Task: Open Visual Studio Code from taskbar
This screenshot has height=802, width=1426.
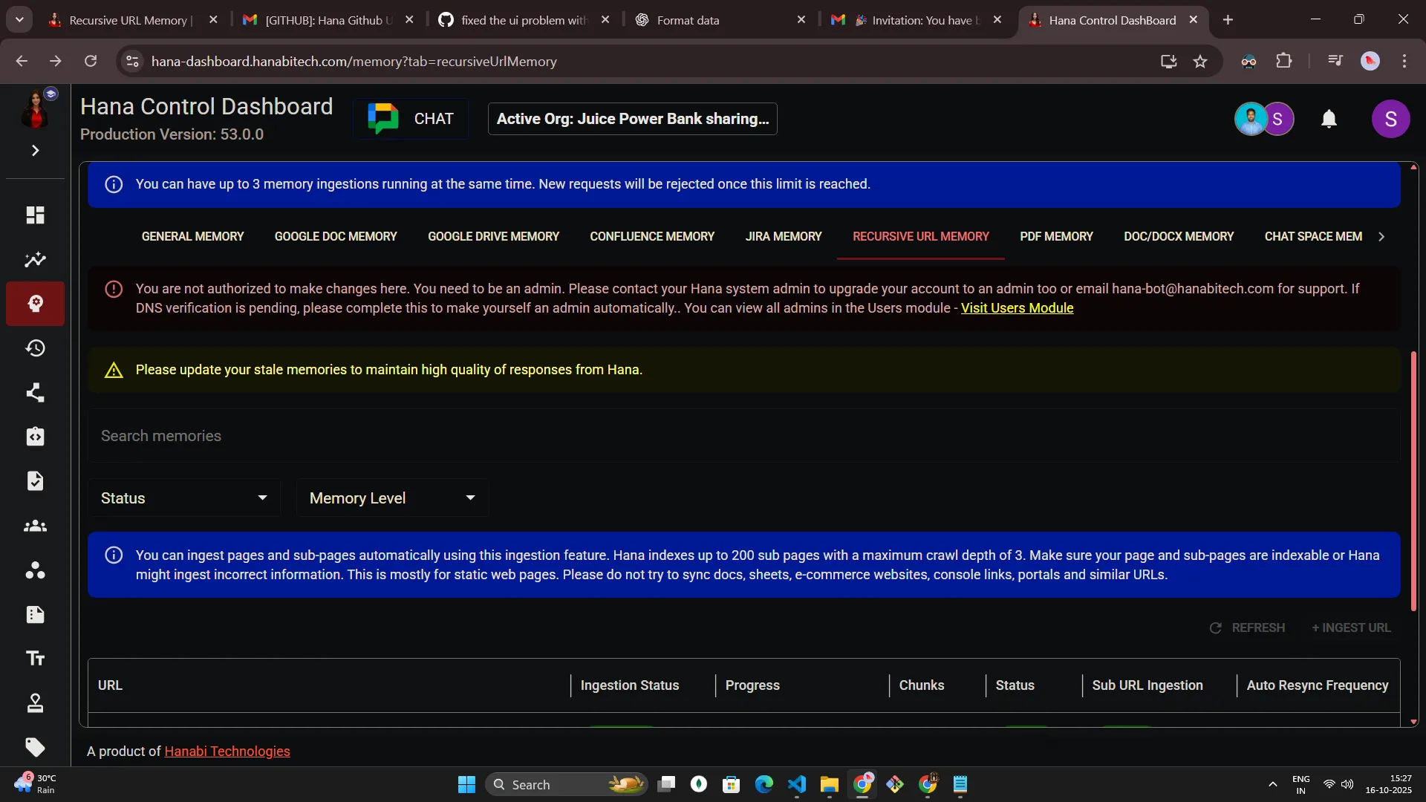Action: (x=796, y=785)
